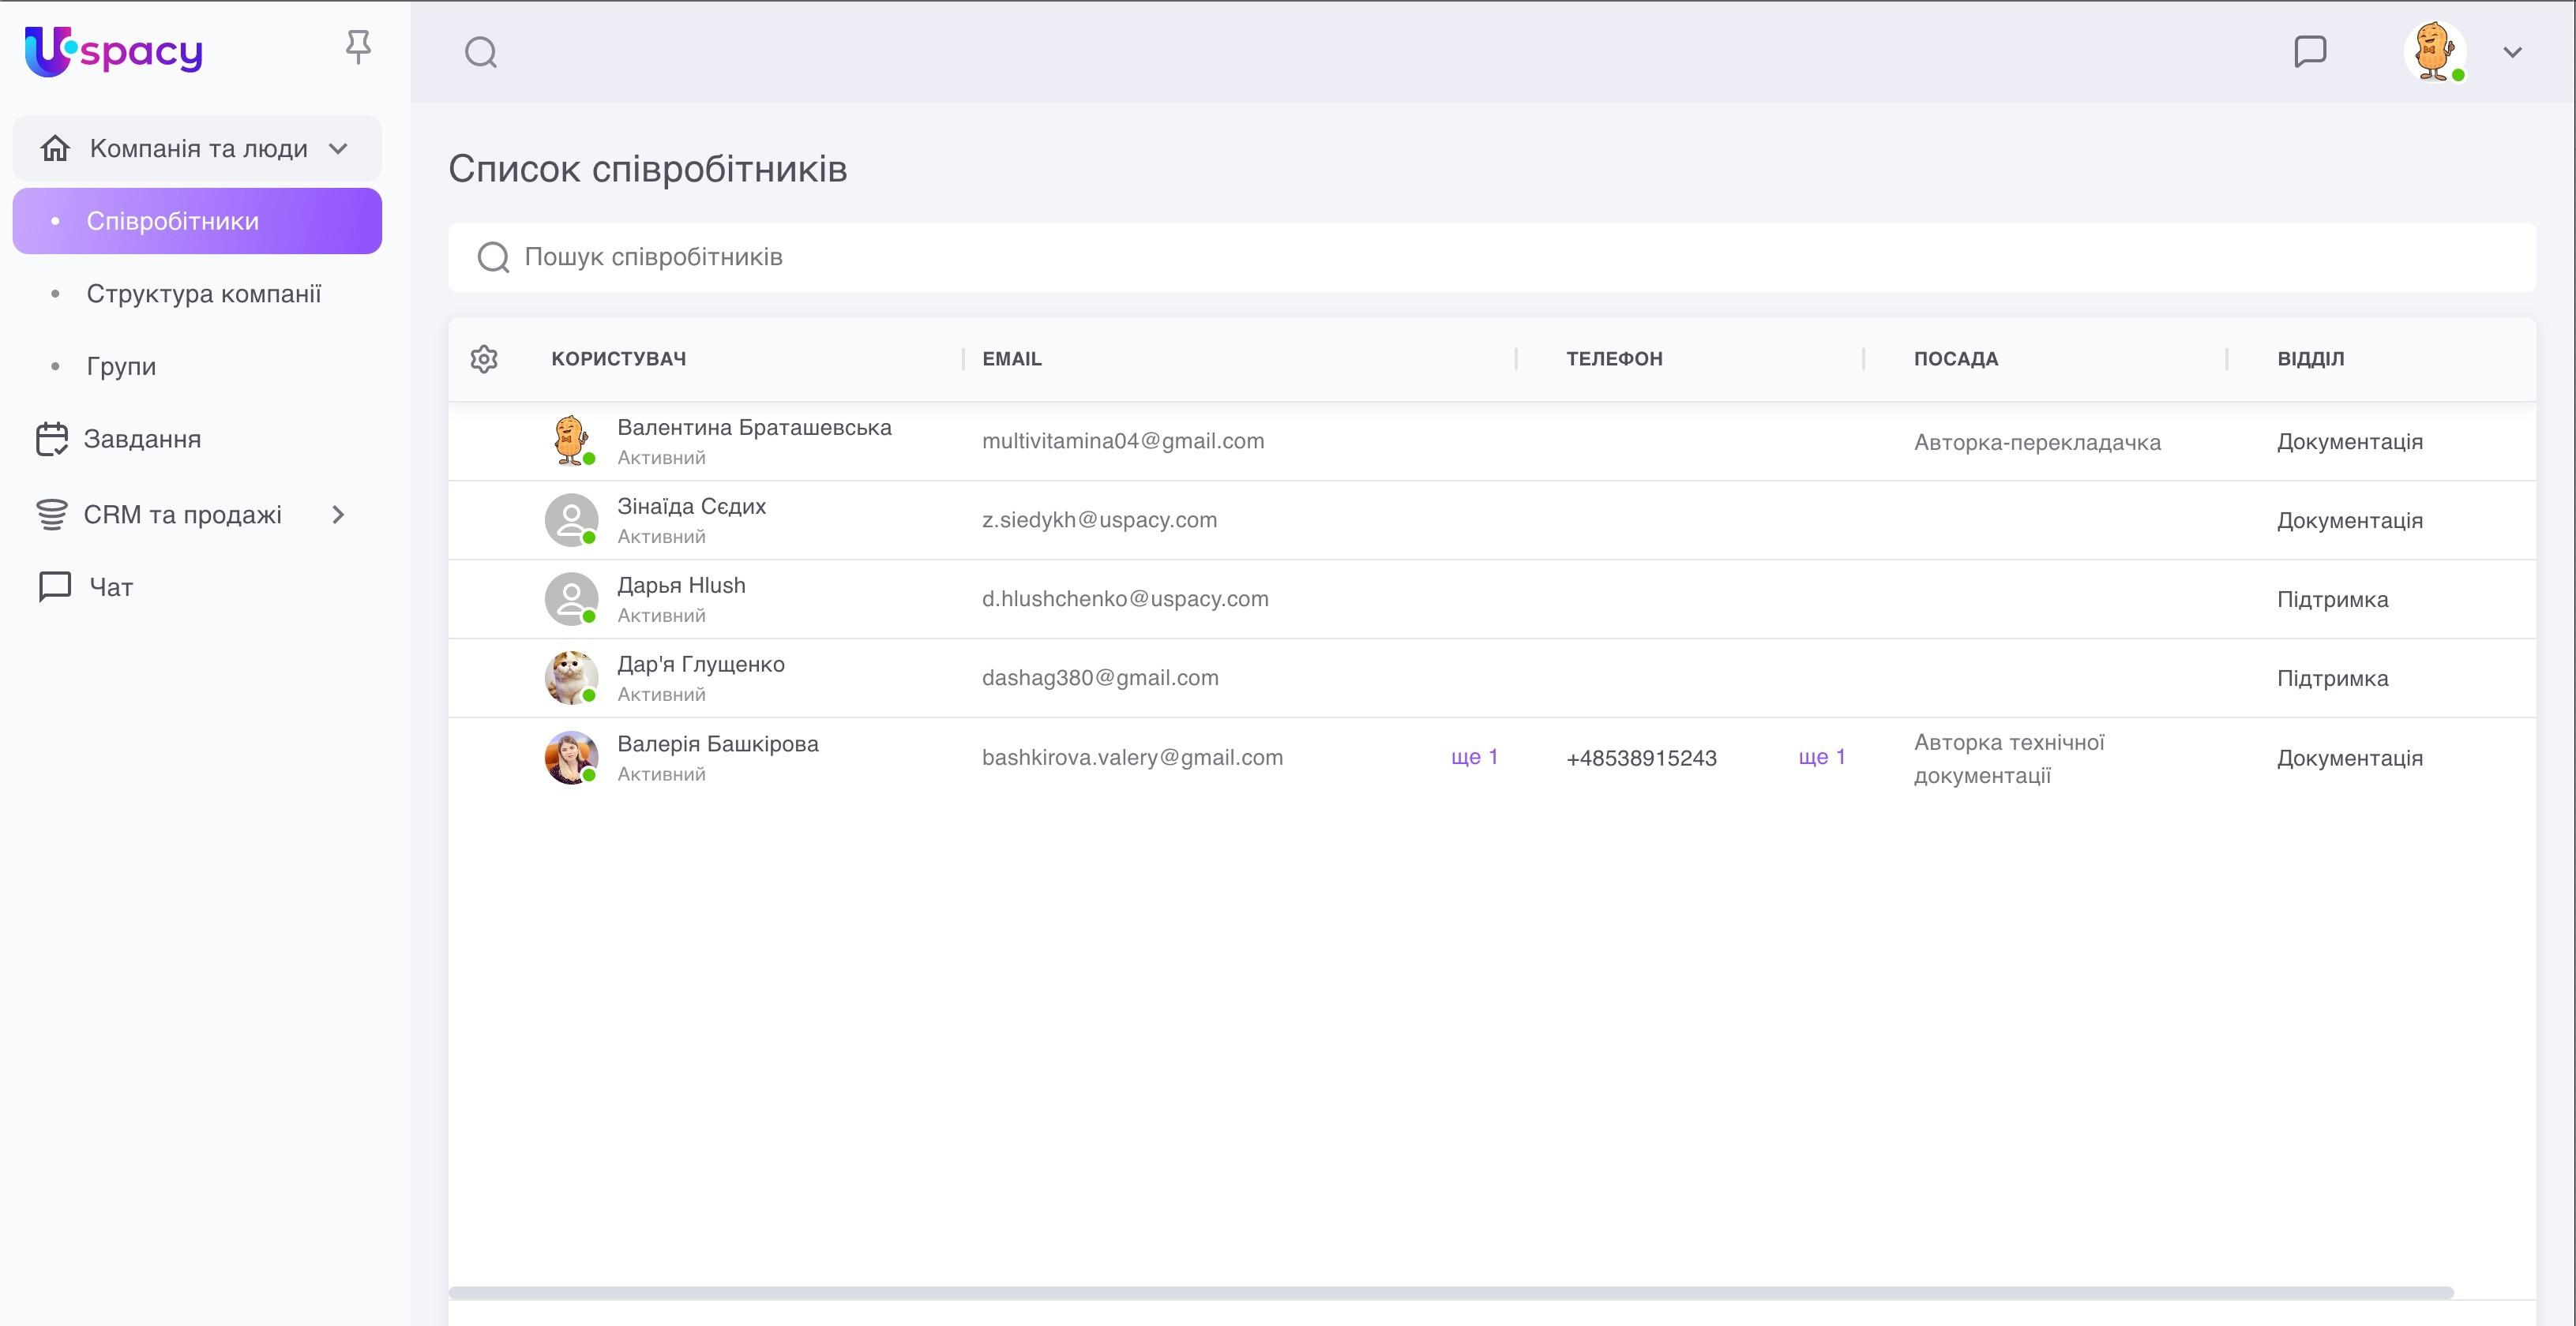Click the Чат sidebar icon
The image size is (2576, 1326).
click(x=55, y=586)
